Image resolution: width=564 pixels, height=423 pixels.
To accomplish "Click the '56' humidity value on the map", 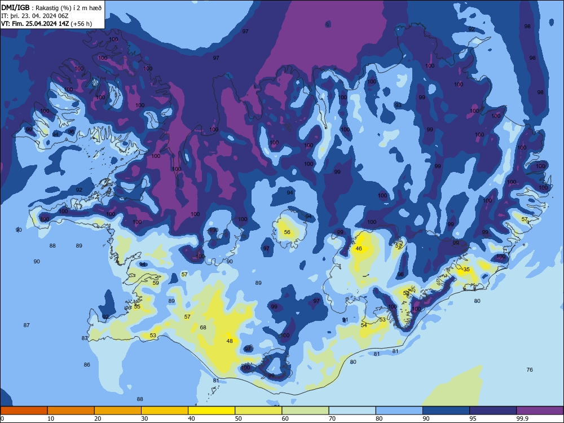I will (287, 232).
